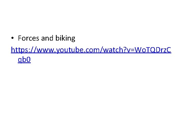Screen dimensions: 183x137
Task: Click the 'Forces and biking' bullet text
Action: (x=47, y=38)
